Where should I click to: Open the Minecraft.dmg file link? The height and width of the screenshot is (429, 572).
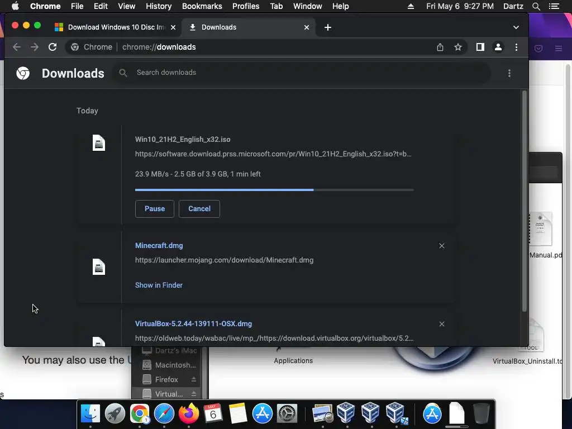159,246
